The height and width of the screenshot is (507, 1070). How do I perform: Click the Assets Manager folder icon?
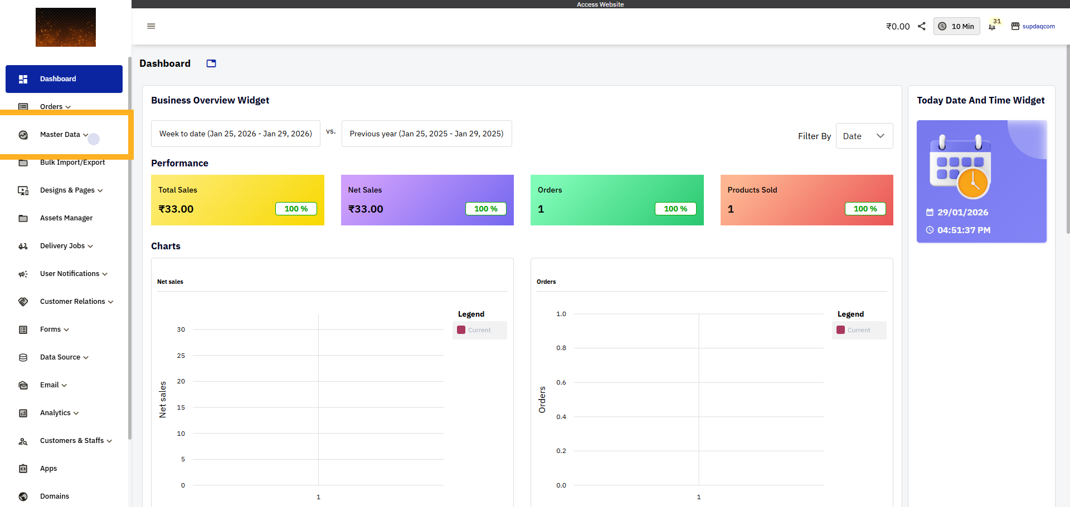tap(23, 218)
